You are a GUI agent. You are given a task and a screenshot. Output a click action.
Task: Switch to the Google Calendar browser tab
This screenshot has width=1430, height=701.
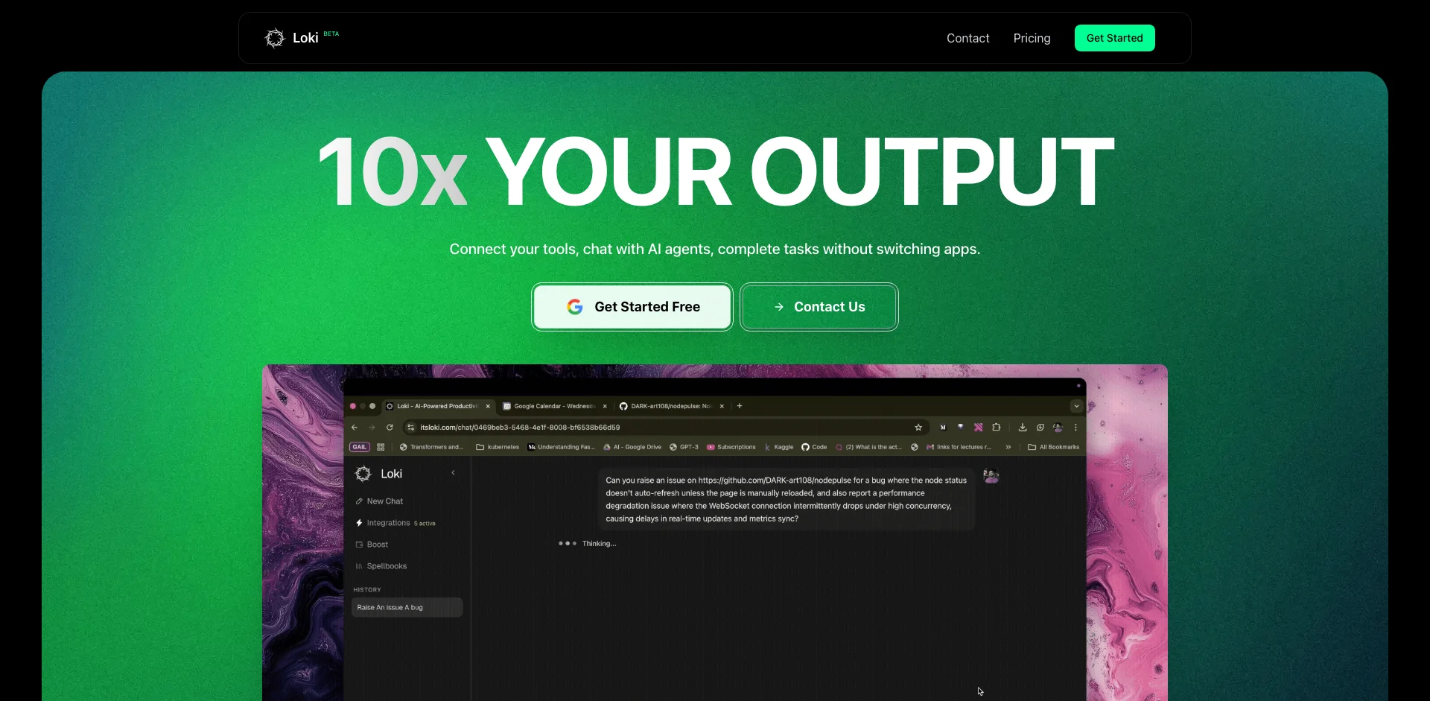pos(553,407)
